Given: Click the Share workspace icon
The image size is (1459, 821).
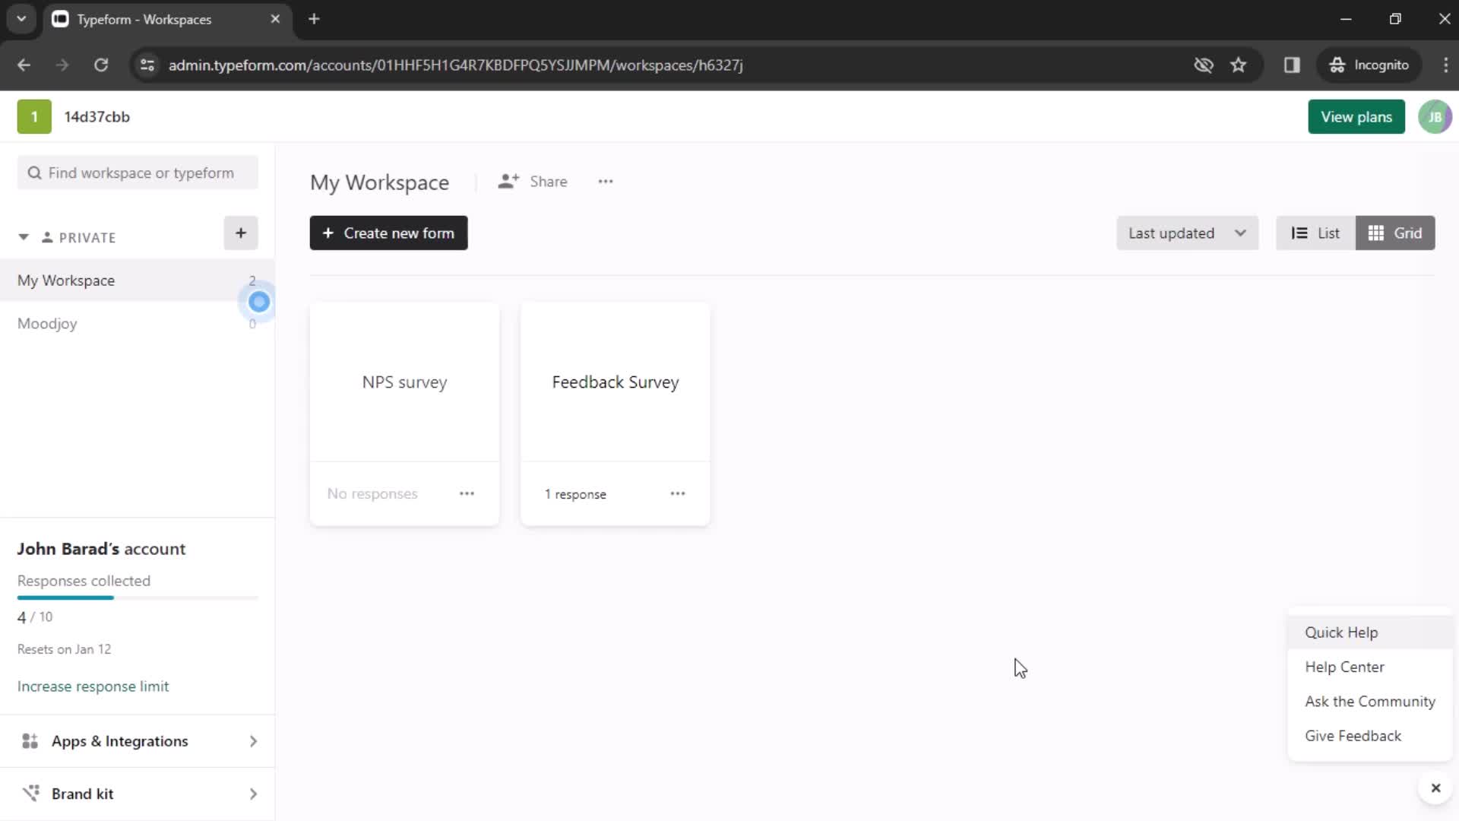Looking at the screenshot, I should [x=509, y=182].
